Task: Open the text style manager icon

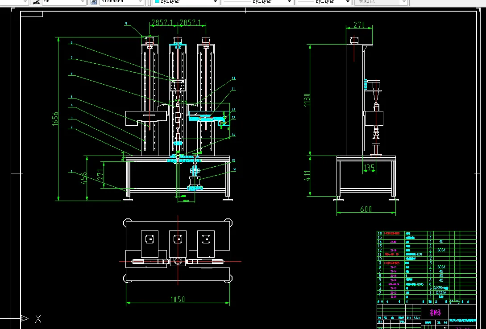Action: (94, 1)
